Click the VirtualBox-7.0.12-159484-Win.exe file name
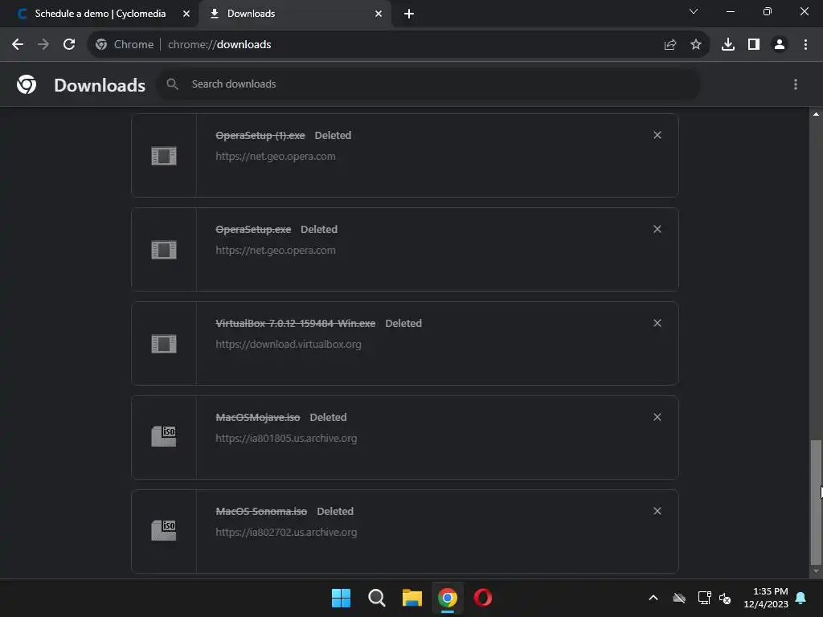Viewport: 823px width, 617px height. click(296, 323)
